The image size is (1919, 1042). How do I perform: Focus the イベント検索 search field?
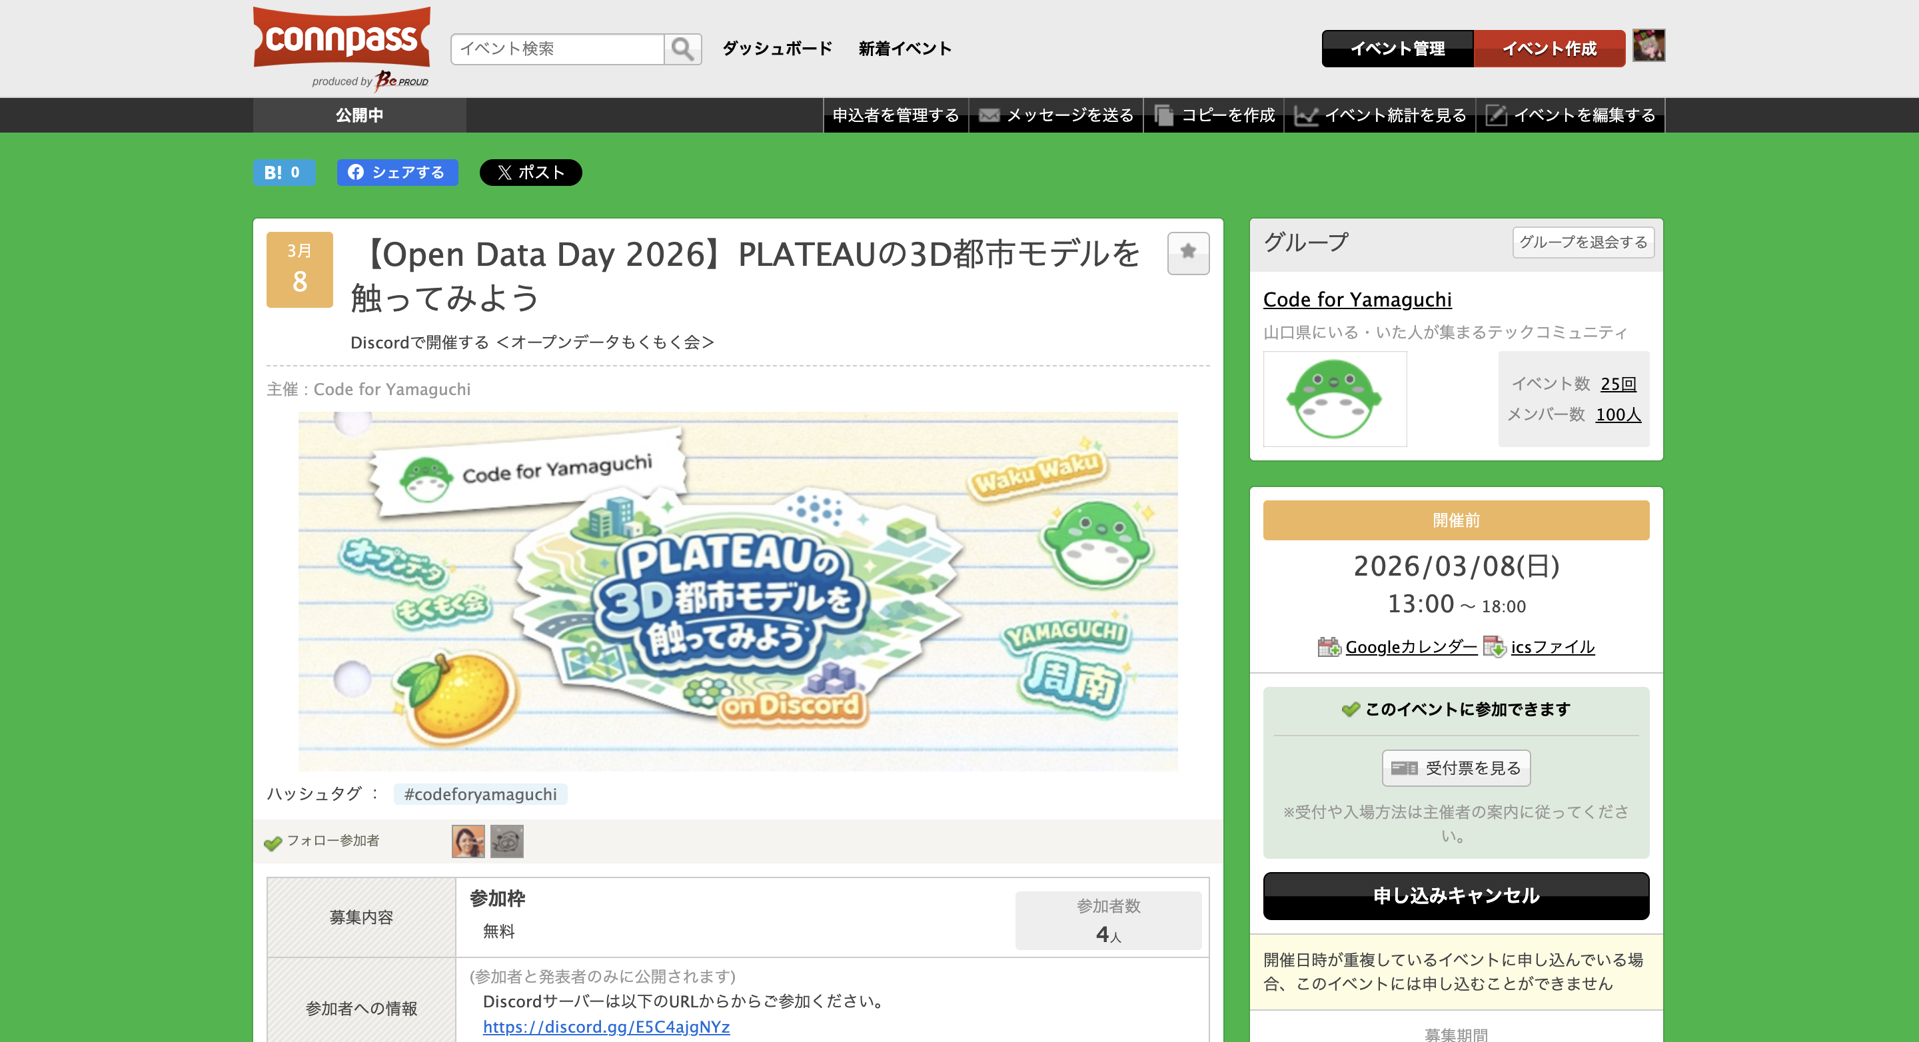pyautogui.click(x=557, y=49)
